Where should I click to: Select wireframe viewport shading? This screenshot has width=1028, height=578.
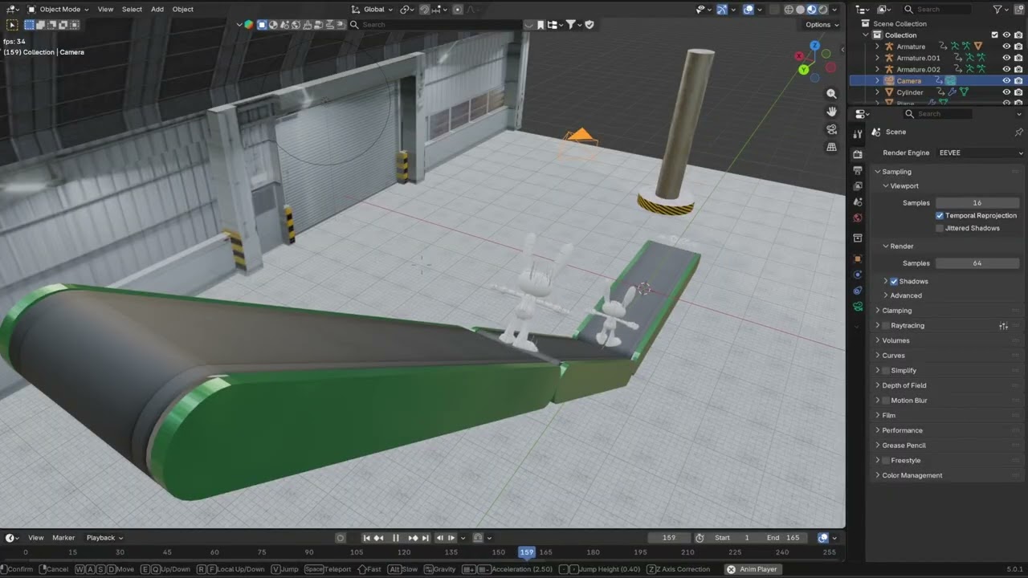(789, 10)
